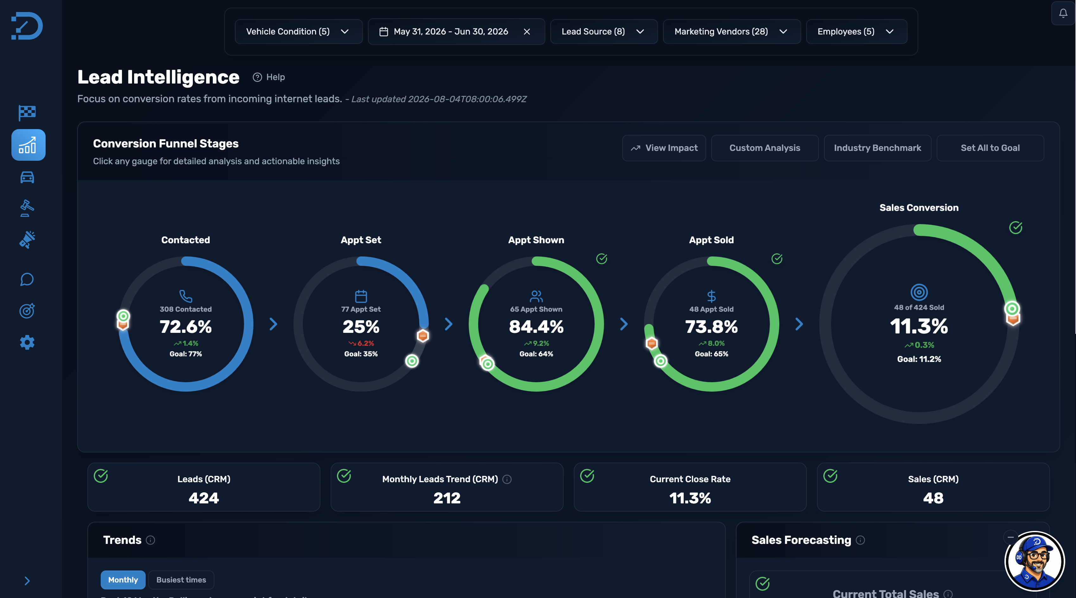
Task: Select the Monthly trends tab
Action: point(123,580)
